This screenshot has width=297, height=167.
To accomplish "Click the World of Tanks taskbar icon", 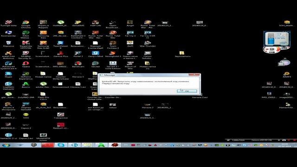I will (34, 145).
